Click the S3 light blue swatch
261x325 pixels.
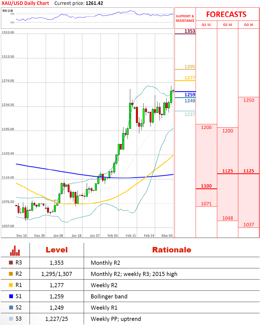(11, 319)
